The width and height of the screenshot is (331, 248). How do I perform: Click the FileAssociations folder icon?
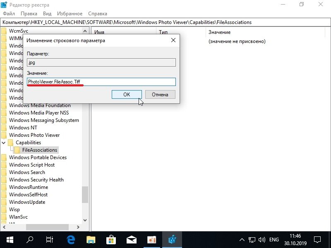click(17, 150)
